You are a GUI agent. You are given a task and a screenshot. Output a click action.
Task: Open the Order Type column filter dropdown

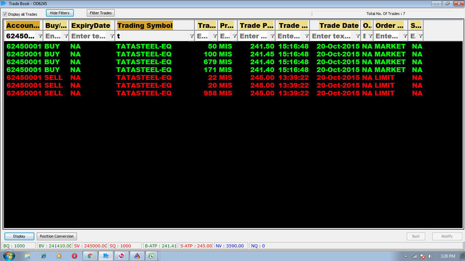[x=405, y=36]
